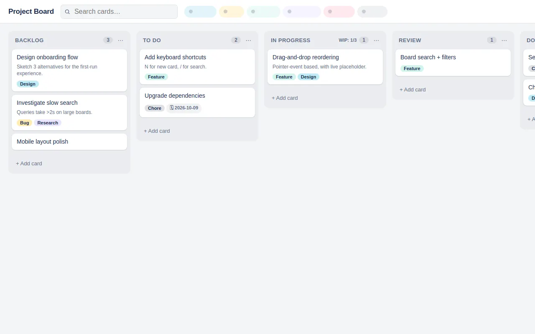This screenshot has height=334, width=535.
Task: Click the Feature tag on Board search + filters
Action: pyautogui.click(x=412, y=68)
